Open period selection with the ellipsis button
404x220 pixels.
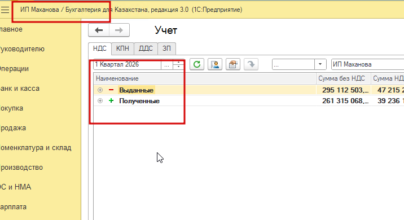tap(166, 64)
